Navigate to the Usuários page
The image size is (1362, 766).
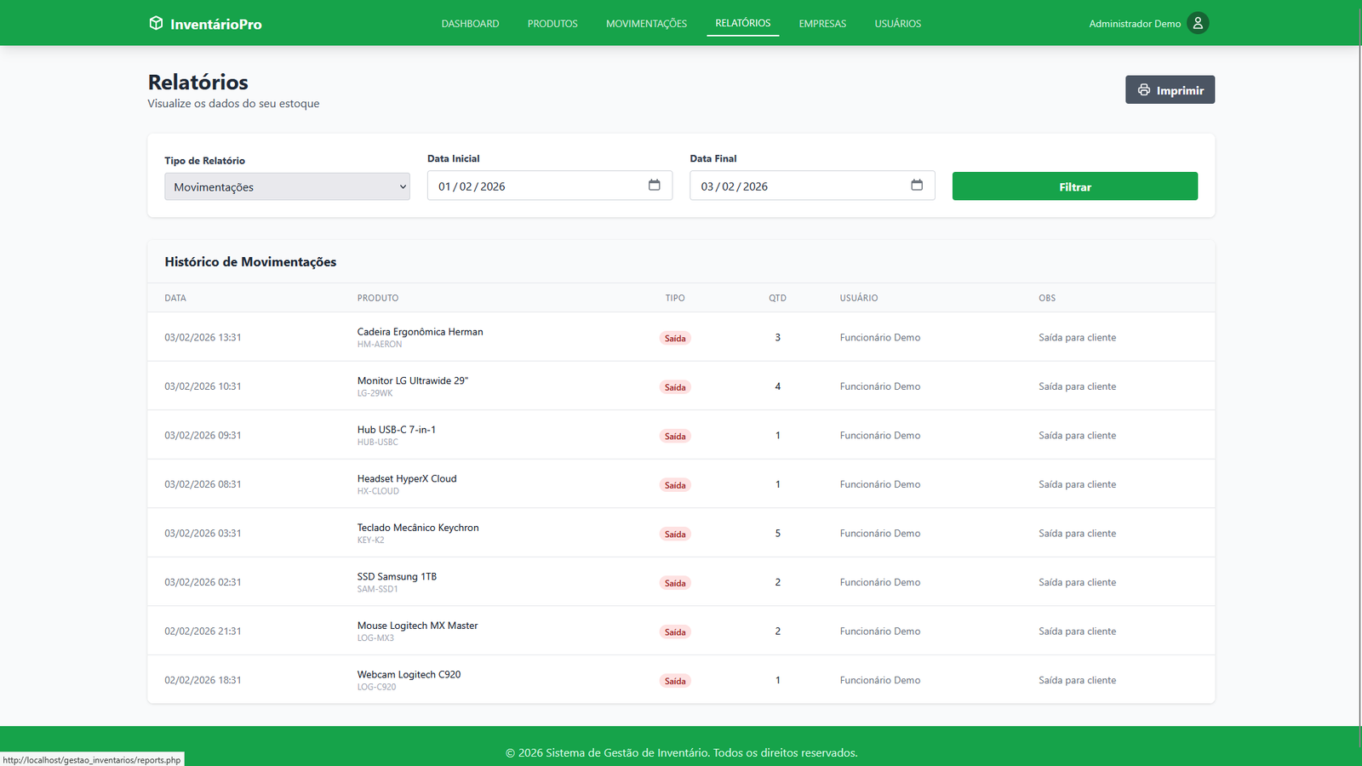897,24
